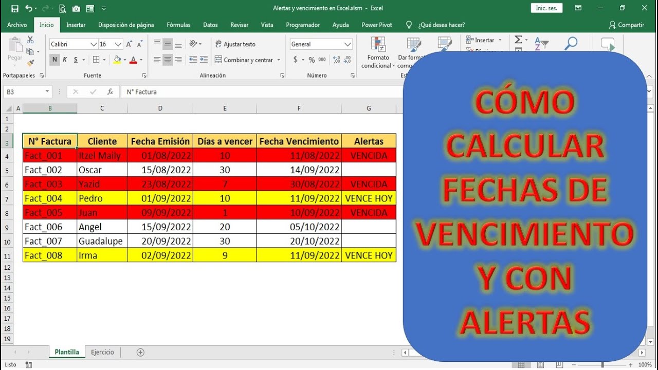Viewport: 658px width, 370px height.
Task: Click the Copy icon in Portapapeles
Action: (30, 51)
